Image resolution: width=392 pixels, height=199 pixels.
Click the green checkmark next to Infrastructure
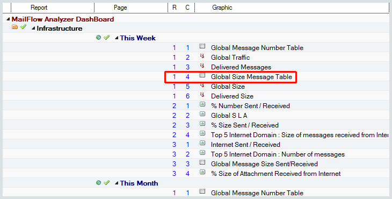(23, 27)
